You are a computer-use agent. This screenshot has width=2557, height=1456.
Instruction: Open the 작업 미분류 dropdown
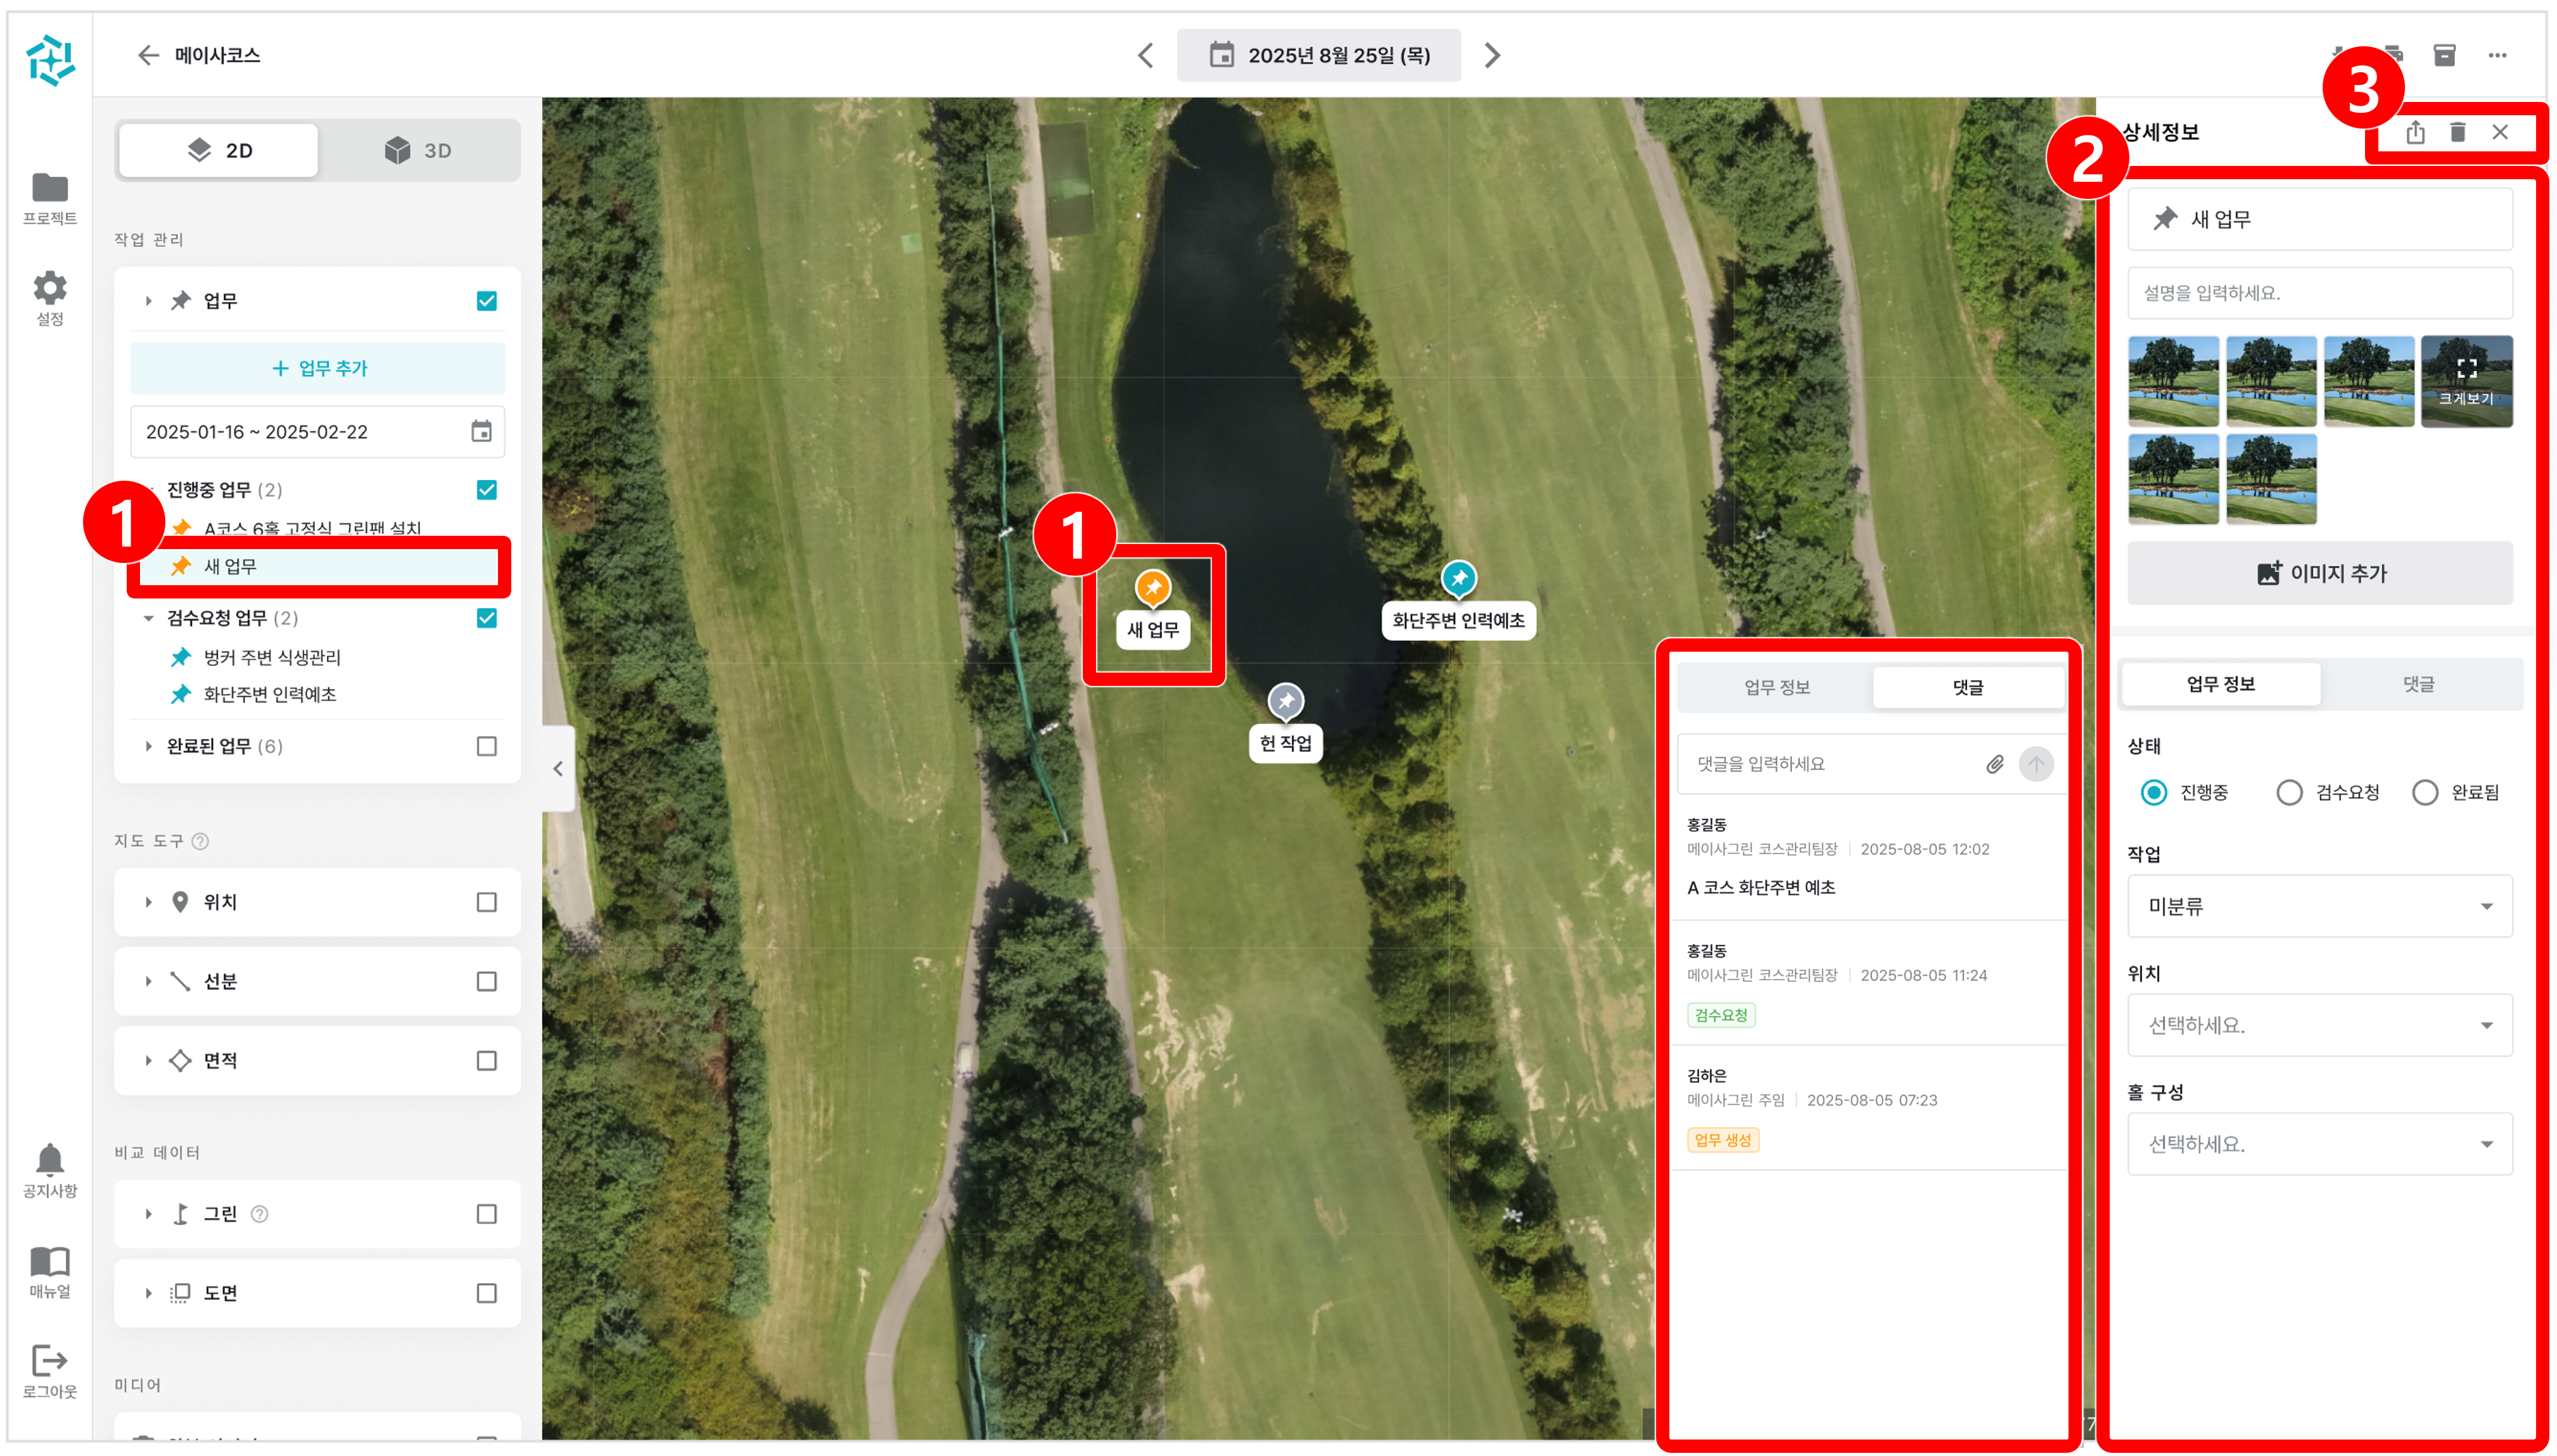tap(2319, 906)
